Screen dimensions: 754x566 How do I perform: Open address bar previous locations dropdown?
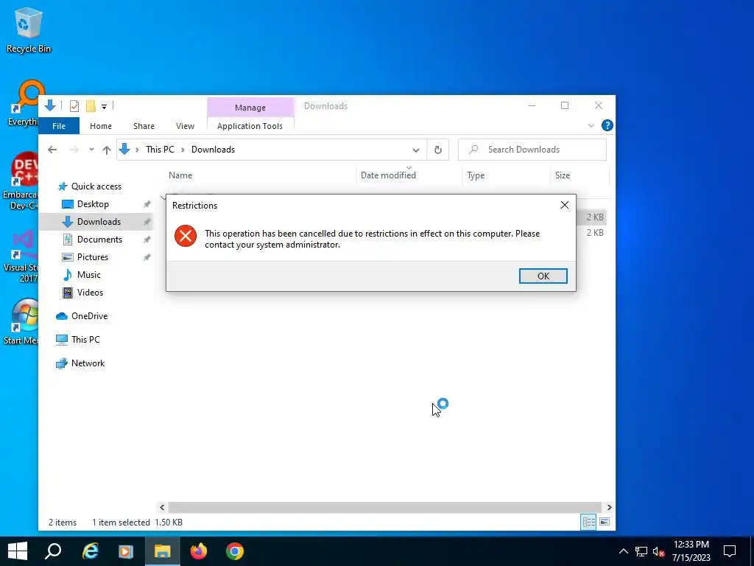[416, 150]
